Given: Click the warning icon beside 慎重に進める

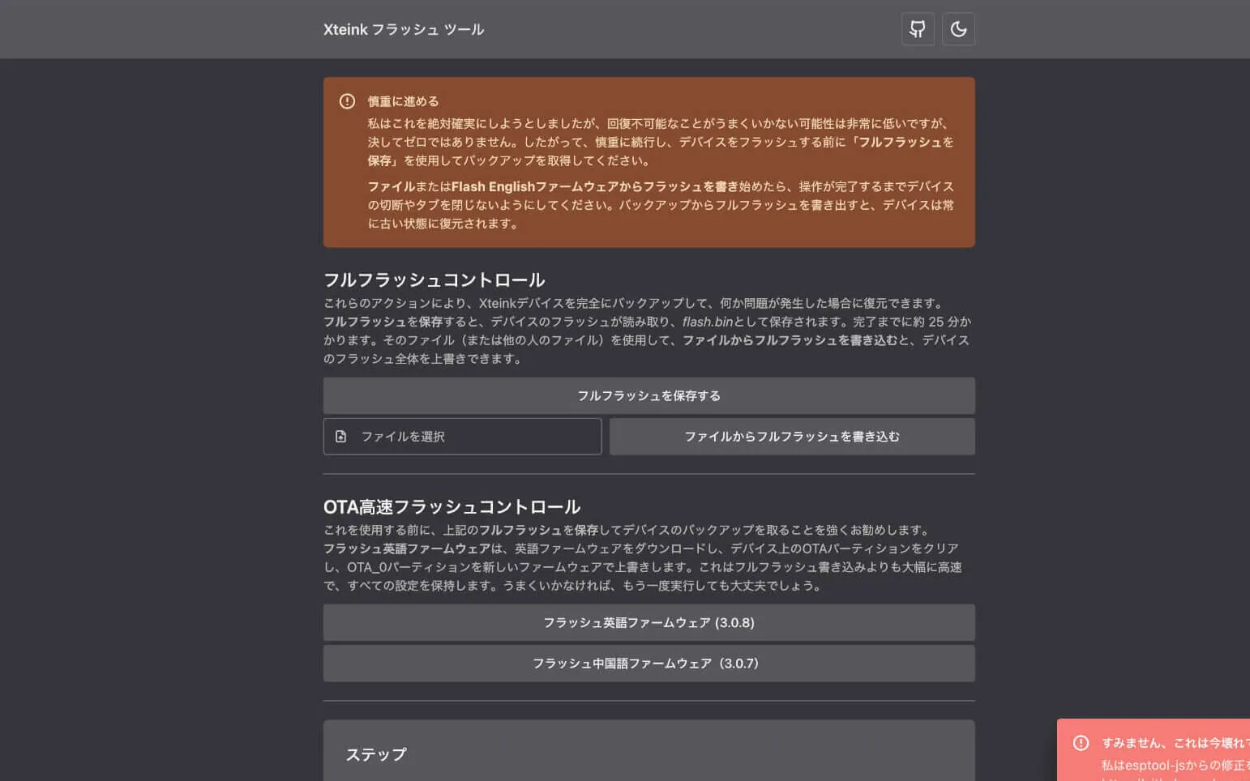Looking at the screenshot, I should click(x=347, y=101).
